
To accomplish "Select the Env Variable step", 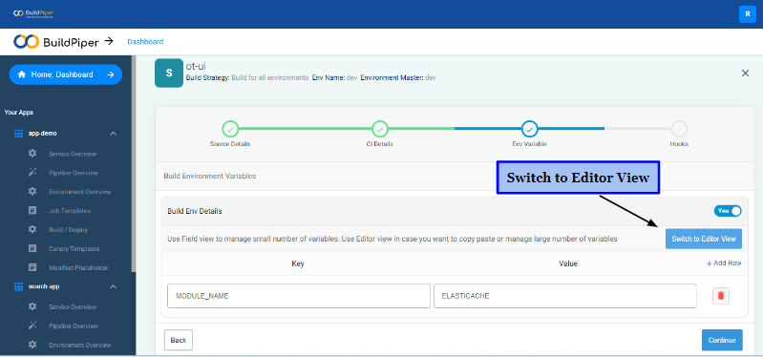I will click(529, 130).
